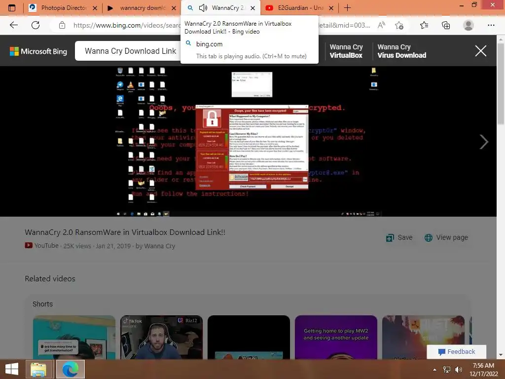Screen dimensions: 505x379
Task: Mute the WannaCry tab speaker icon
Action: tap(203, 8)
